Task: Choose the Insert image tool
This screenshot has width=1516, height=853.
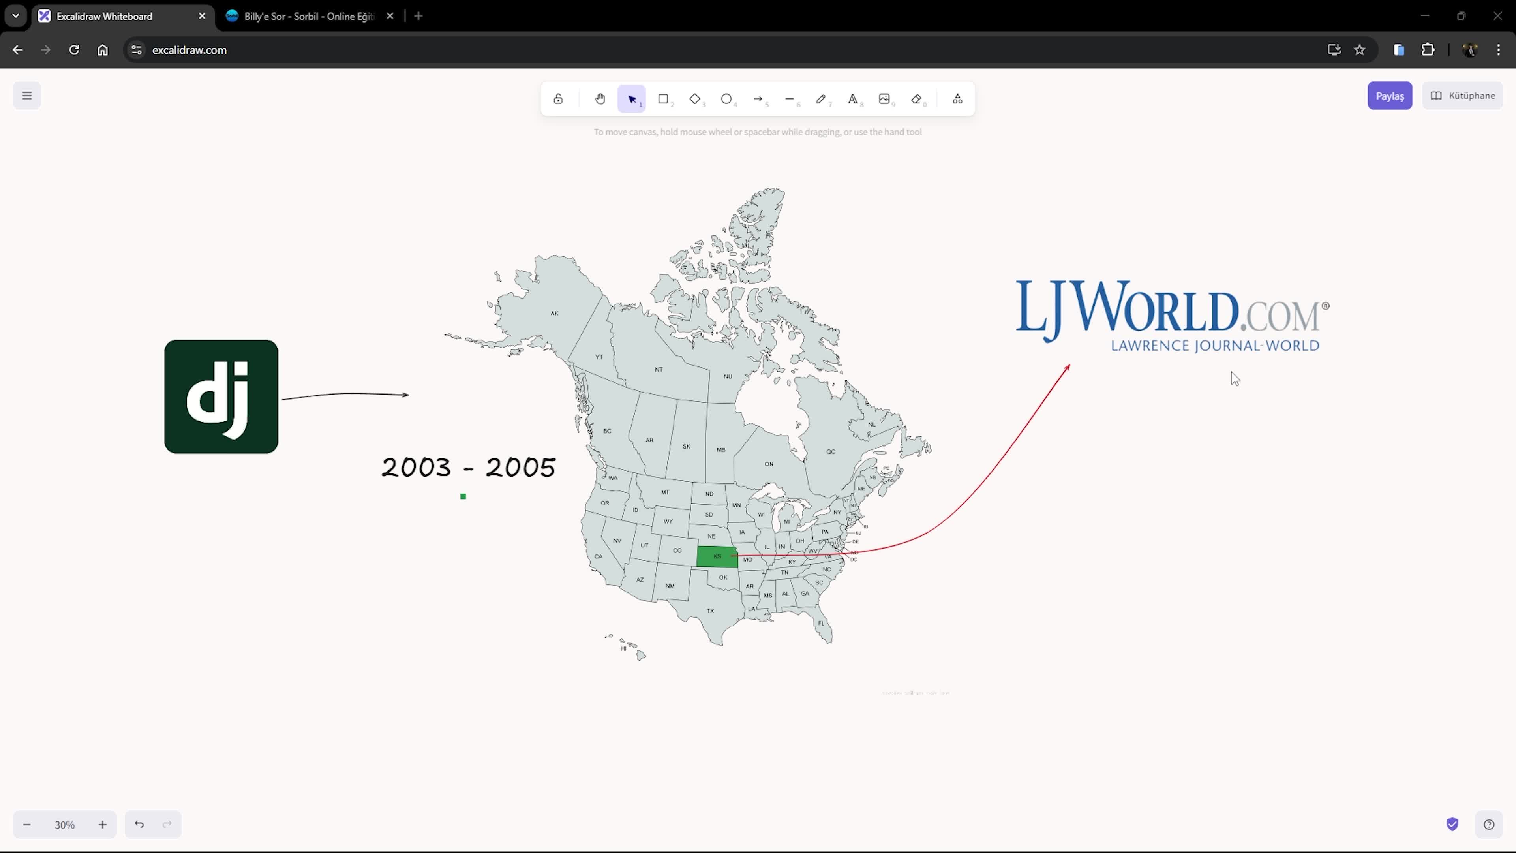Action: 884,99
